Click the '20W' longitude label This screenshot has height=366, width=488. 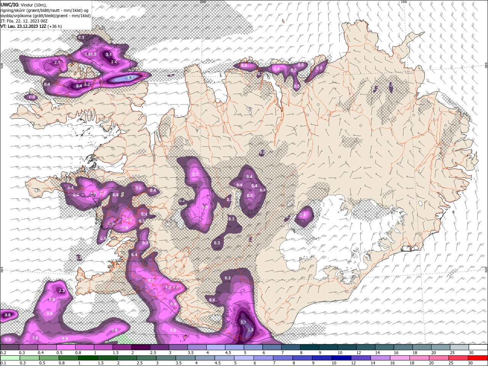202,2
